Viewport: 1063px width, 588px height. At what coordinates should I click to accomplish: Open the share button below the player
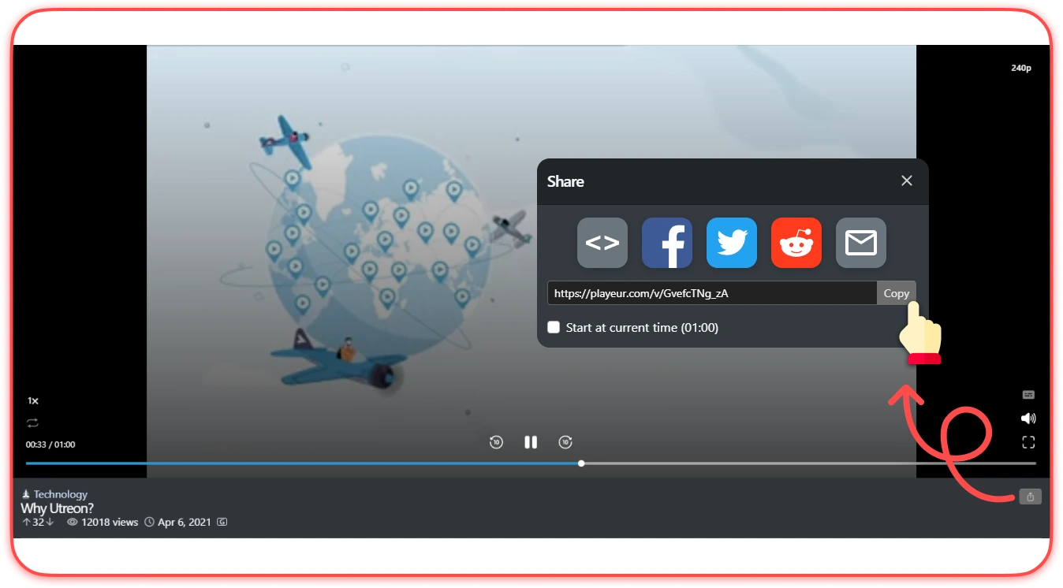click(x=1030, y=497)
